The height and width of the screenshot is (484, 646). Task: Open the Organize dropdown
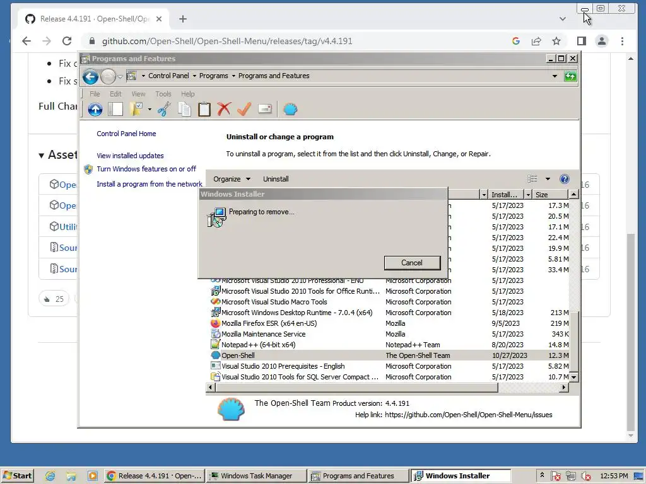coord(232,179)
